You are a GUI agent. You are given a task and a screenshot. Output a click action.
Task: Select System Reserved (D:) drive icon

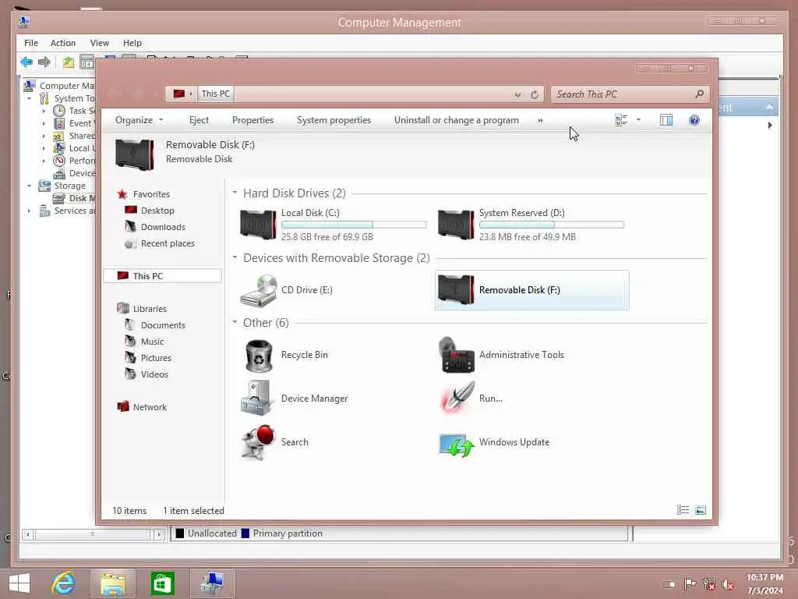pyautogui.click(x=456, y=224)
